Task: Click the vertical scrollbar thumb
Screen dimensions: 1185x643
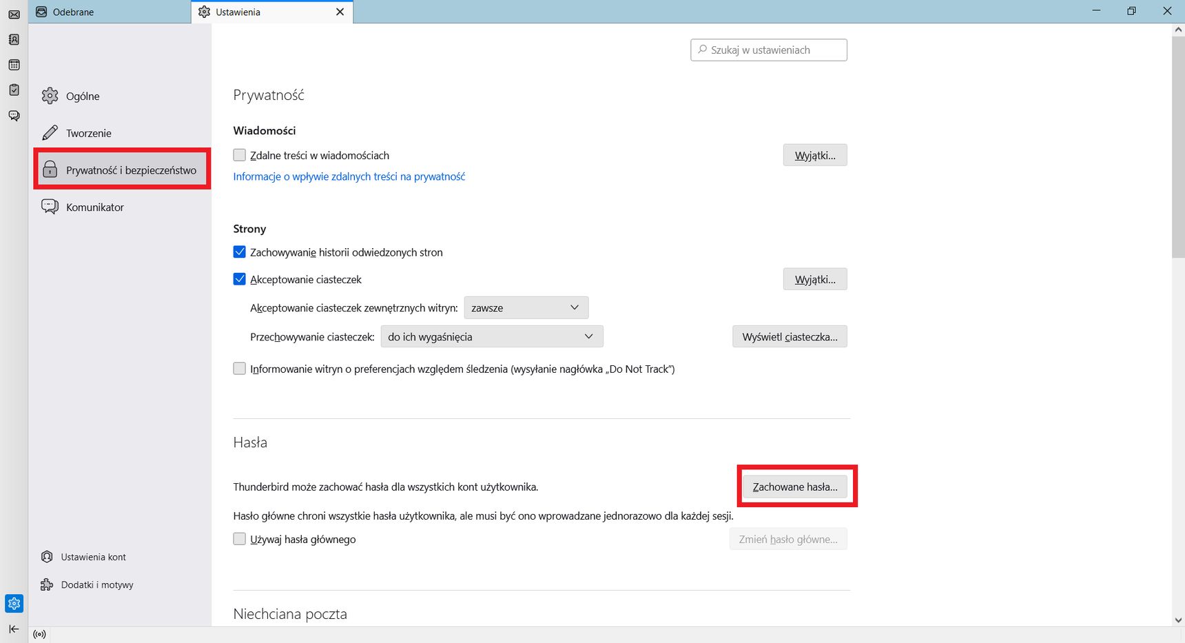Action: tap(1178, 147)
